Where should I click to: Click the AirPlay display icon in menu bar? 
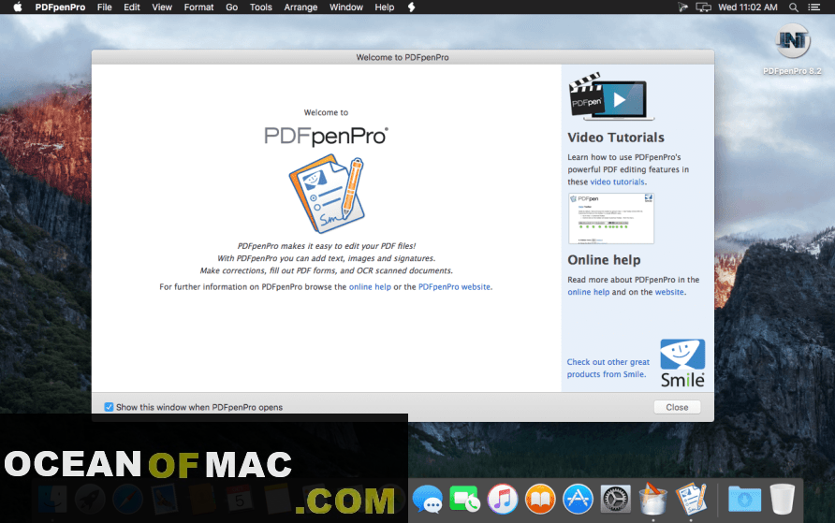pyautogui.click(x=703, y=7)
